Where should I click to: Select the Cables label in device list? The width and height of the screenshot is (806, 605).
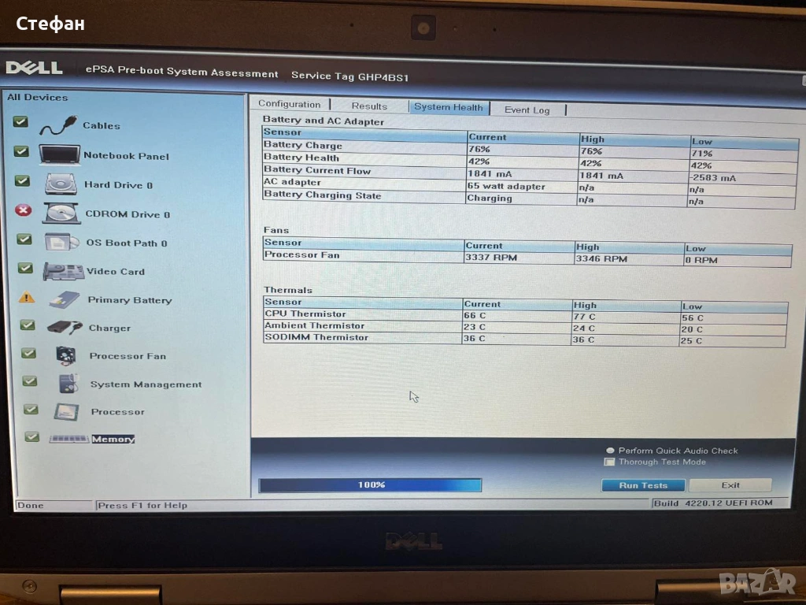coord(102,125)
